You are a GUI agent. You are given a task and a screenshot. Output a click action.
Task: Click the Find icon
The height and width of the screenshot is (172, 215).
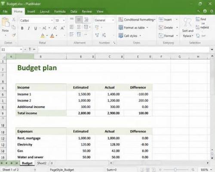point(198,19)
